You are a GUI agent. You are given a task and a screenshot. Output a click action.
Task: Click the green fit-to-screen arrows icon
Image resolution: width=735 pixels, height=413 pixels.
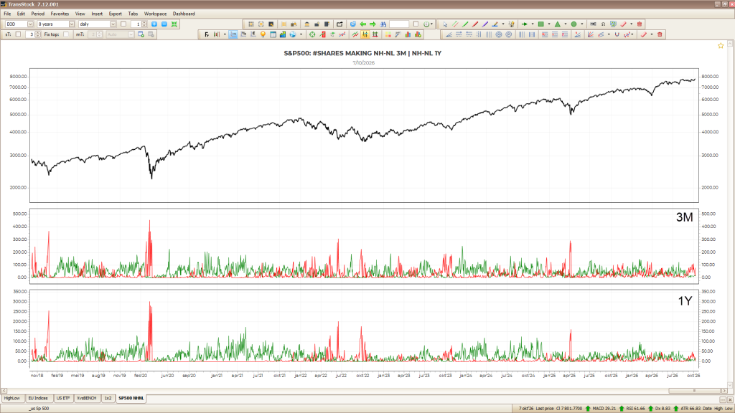(x=174, y=24)
